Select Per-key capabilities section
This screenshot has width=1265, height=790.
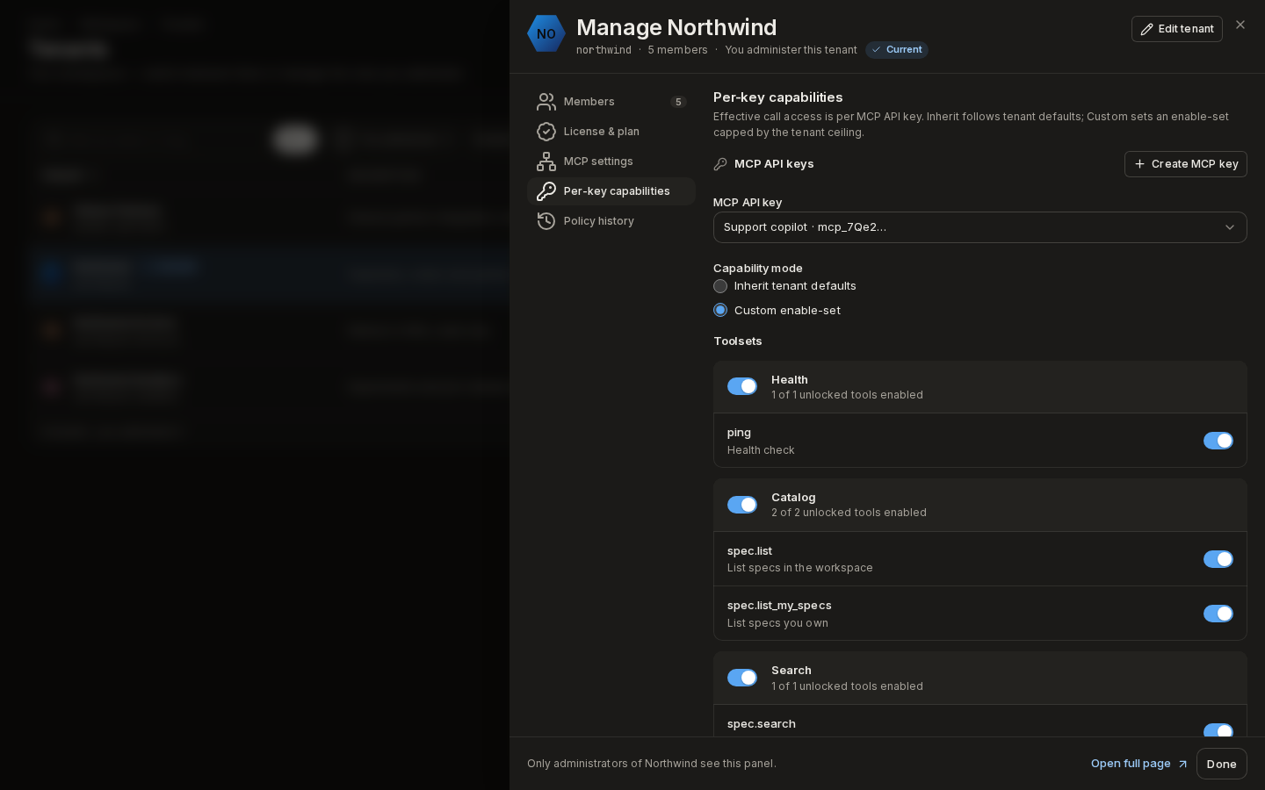[x=611, y=191]
